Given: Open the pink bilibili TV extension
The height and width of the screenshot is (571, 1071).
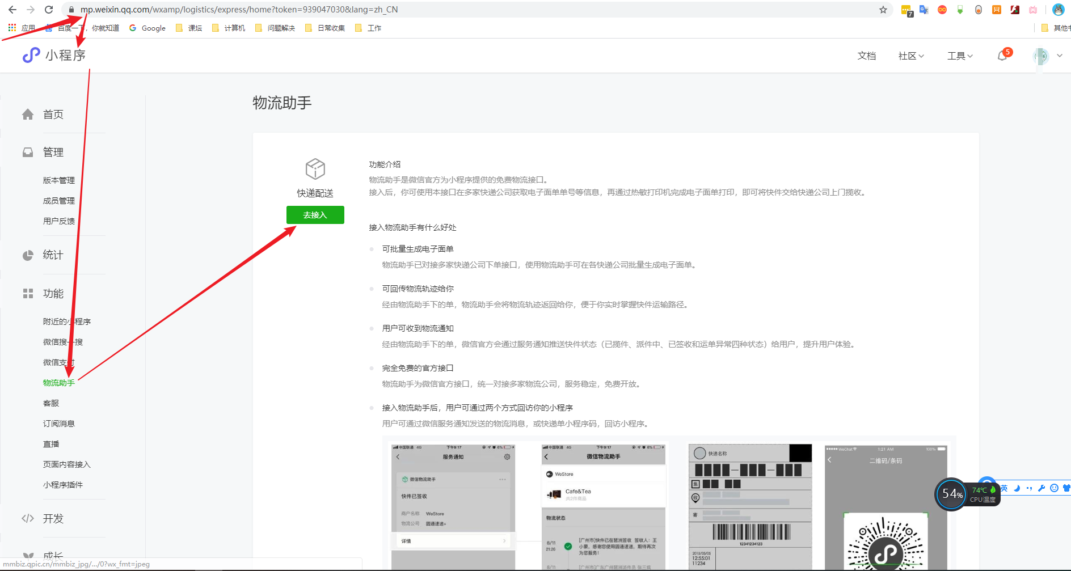Looking at the screenshot, I should pos(1033,10).
